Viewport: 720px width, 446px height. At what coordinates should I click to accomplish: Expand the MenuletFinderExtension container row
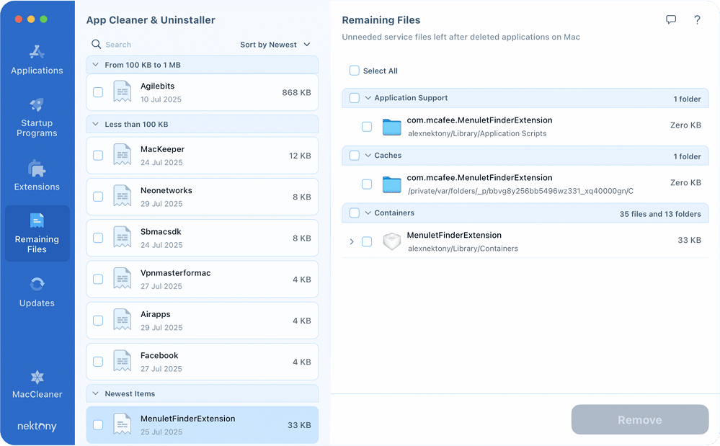pos(351,241)
